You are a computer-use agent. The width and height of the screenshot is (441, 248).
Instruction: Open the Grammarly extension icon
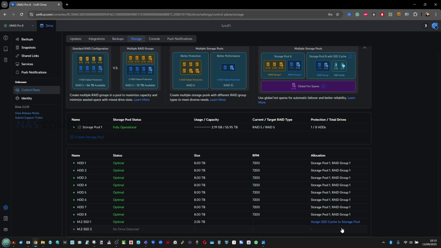point(357,14)
